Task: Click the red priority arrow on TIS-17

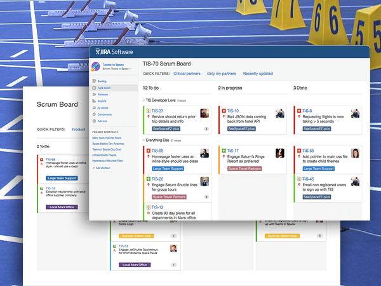Action: pyautogui.click(x=224, y=156)
